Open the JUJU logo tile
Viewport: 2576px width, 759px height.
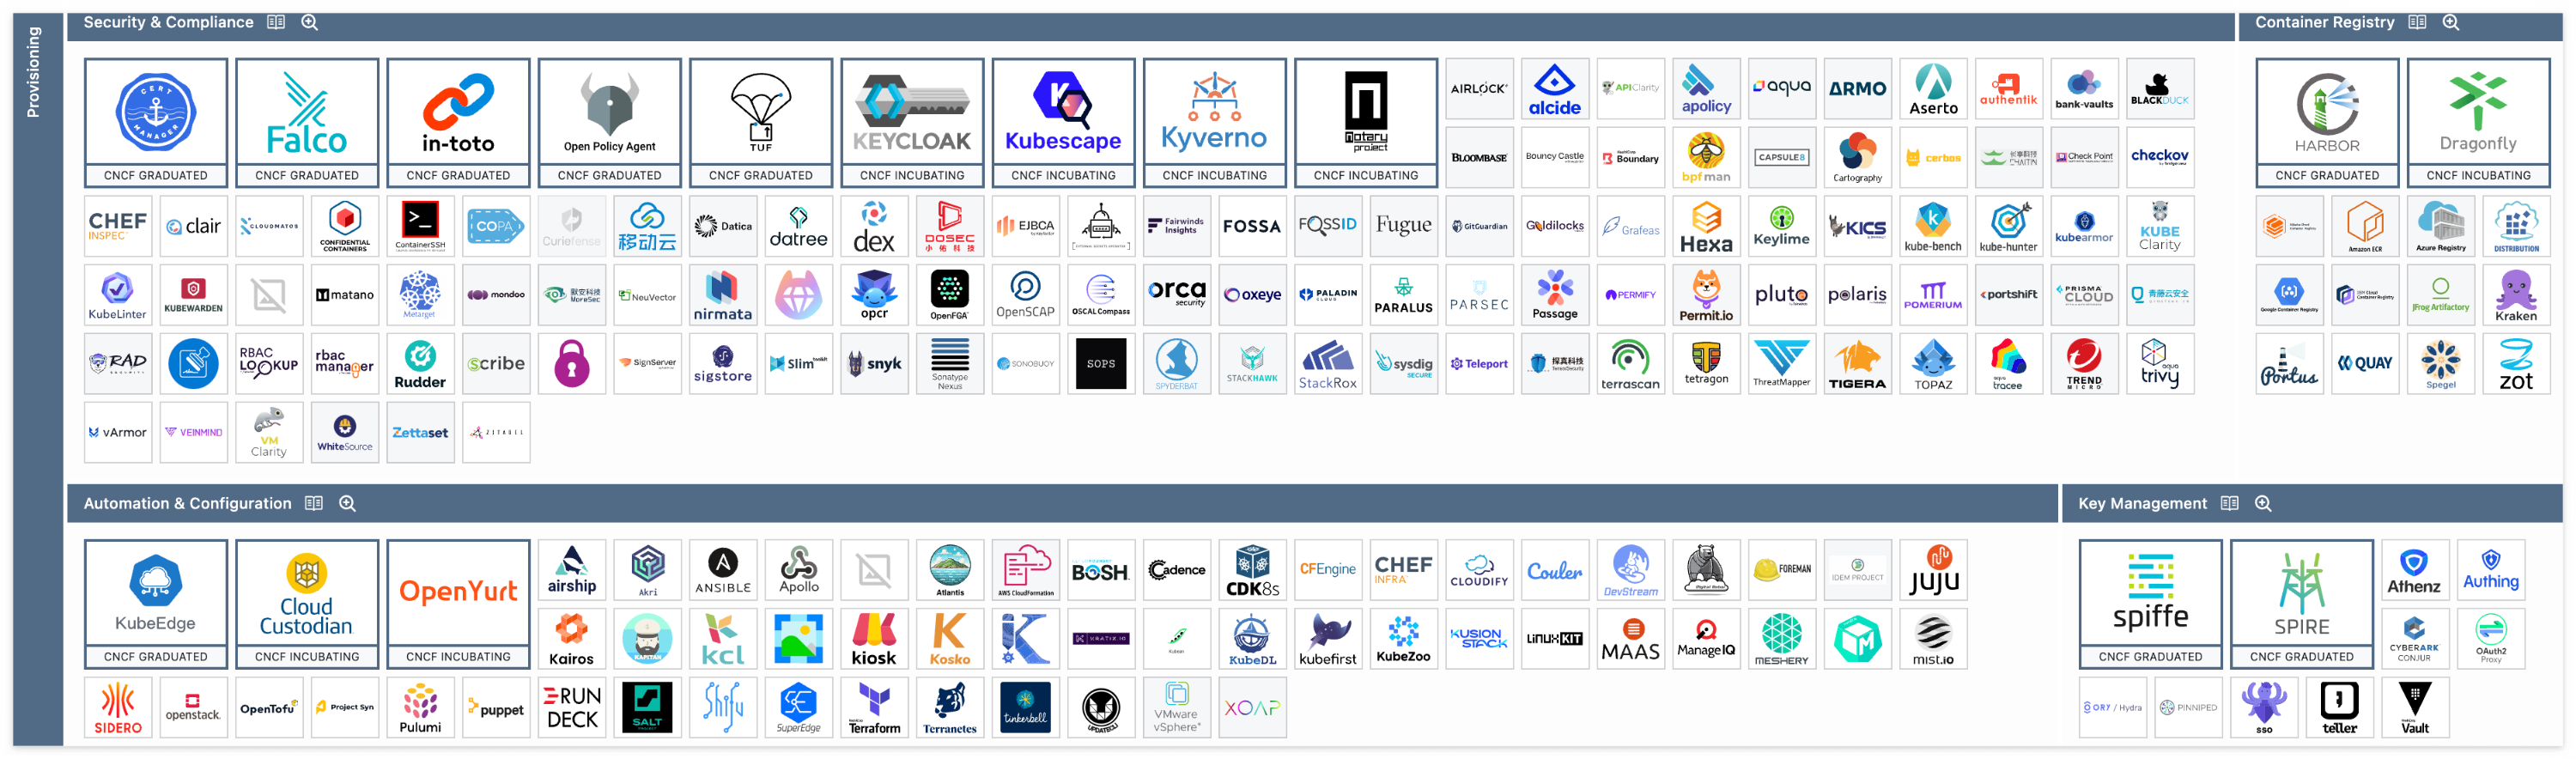[1933, 570]
